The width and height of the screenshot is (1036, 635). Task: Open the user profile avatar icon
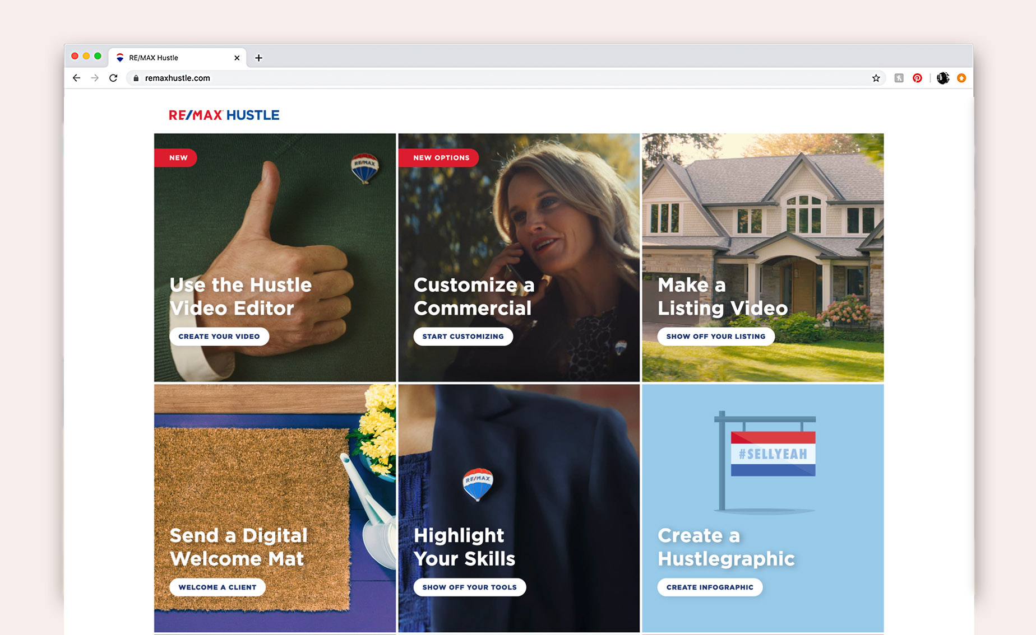pos(943,78)
